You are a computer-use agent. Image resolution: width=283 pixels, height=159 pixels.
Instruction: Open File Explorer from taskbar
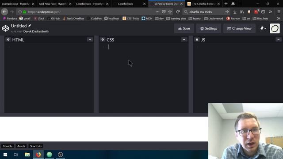point(27,155)
